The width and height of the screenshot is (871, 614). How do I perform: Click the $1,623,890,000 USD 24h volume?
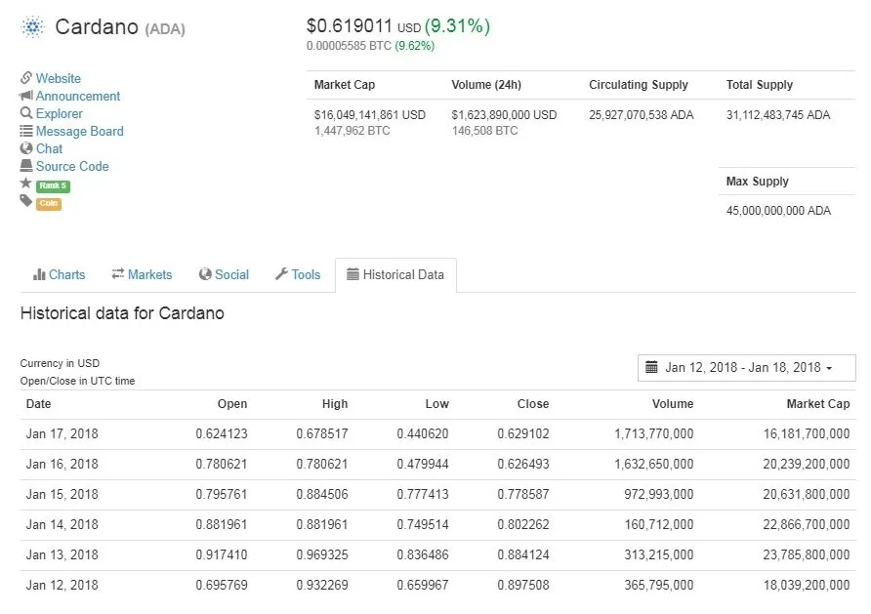[x=504, y=115]
